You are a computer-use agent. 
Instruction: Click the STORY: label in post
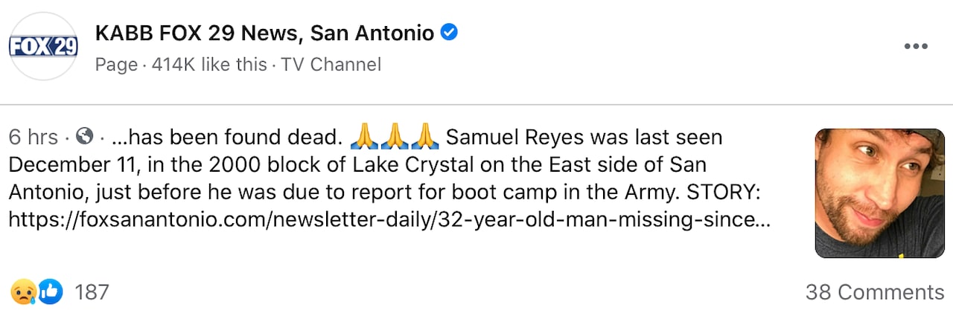[727, 192]
